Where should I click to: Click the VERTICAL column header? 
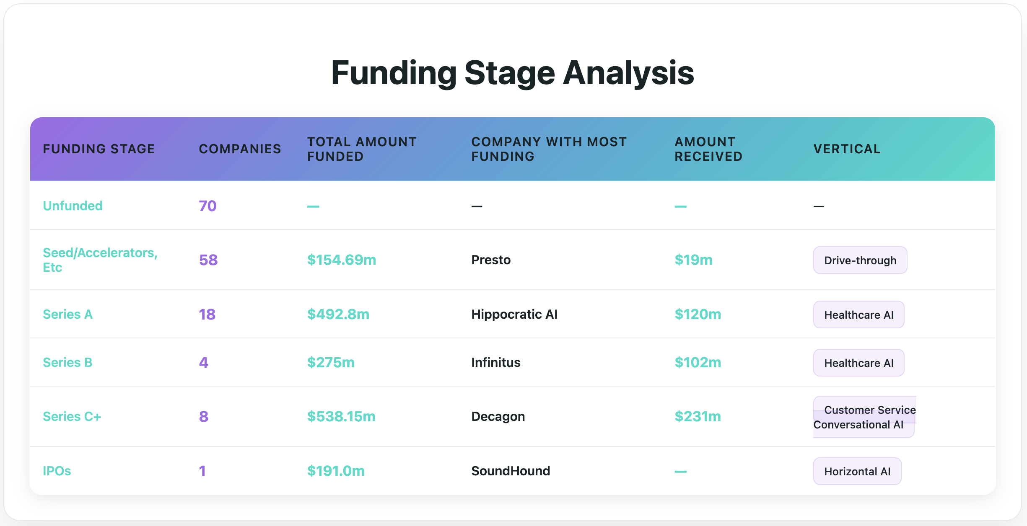[847, 149]
